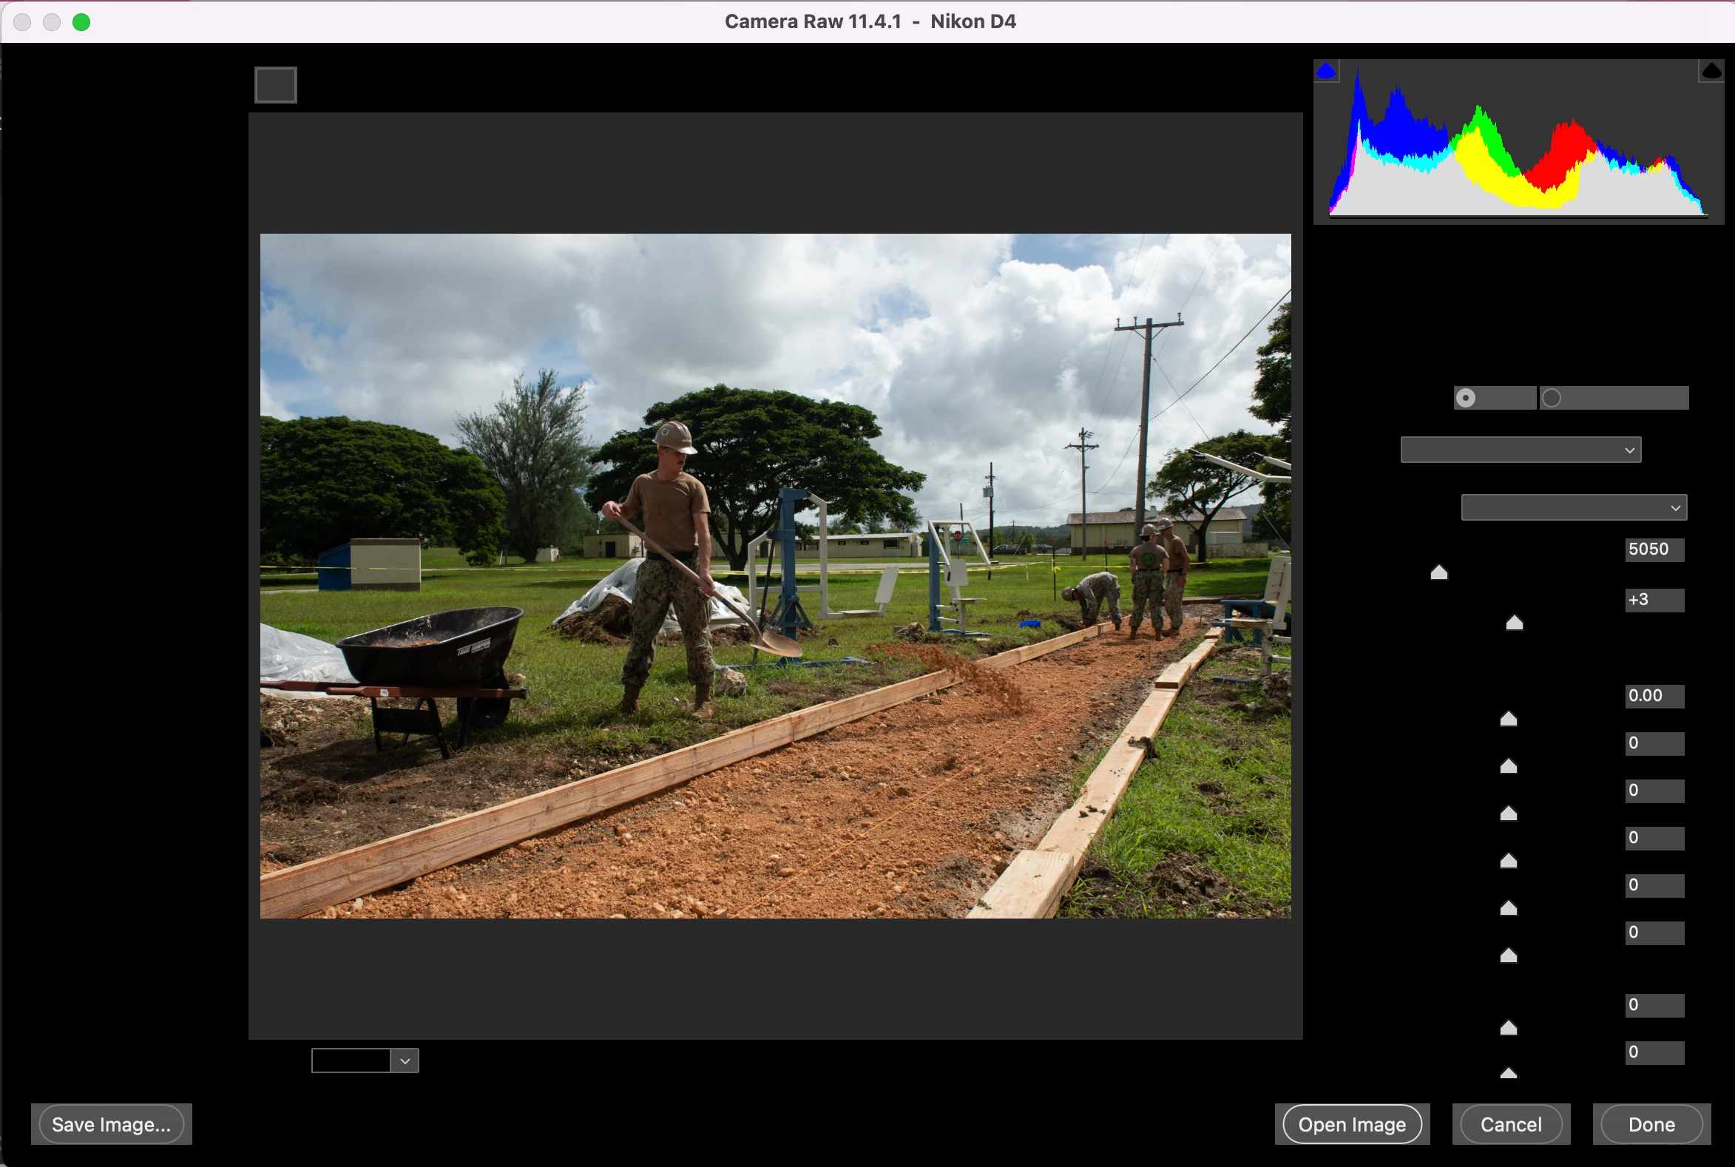The width and height of the screenshot is (1735, 1167).
Task: Click the slider handle beneath the 5050 value
Action: [1438, 572]
